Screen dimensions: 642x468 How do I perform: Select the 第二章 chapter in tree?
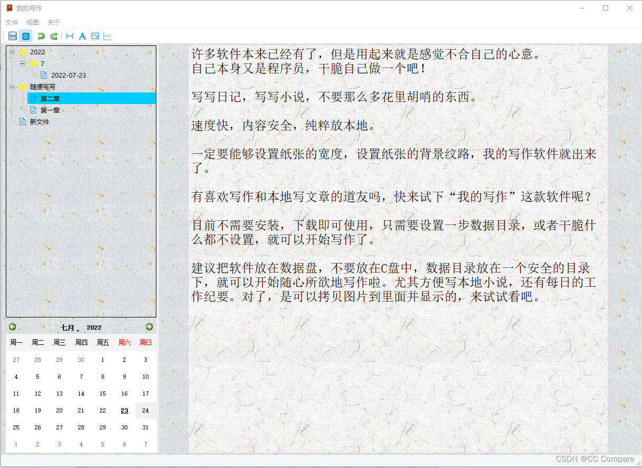click(x=50, y=98)
